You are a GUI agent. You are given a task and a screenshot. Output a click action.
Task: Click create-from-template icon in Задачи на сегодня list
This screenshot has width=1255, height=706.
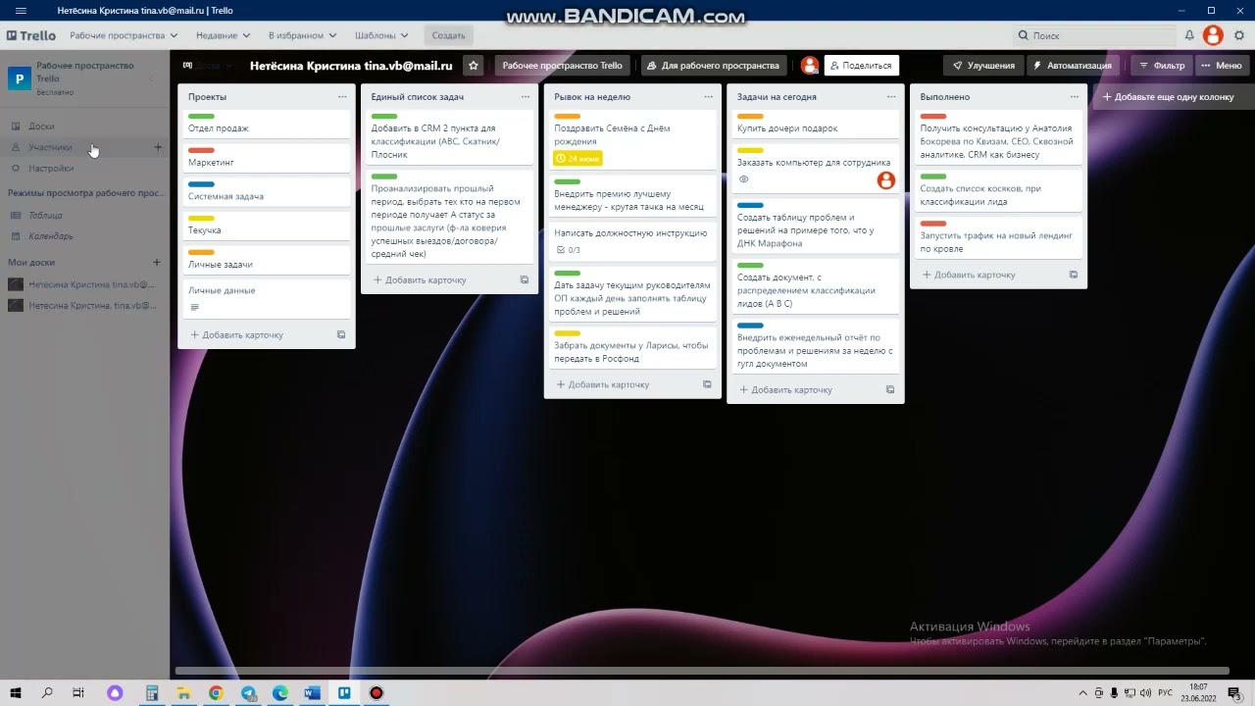(x=890, y=389)
